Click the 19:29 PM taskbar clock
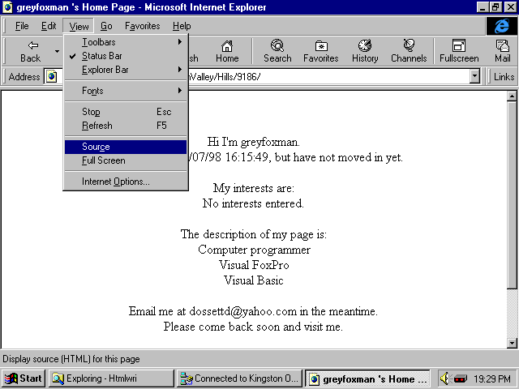This screenshot has width=519, height=389. point(492,378)
